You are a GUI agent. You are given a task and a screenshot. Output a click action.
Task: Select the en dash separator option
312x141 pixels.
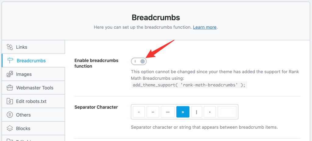click(153, 112)
